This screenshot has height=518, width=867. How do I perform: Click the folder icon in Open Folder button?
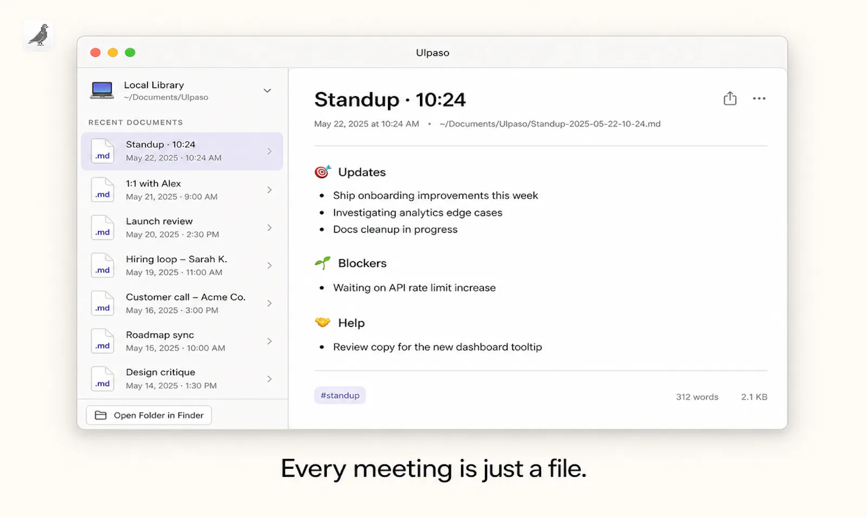[101, 415]
